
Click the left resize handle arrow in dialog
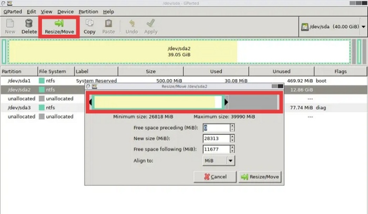coord(90,102)
